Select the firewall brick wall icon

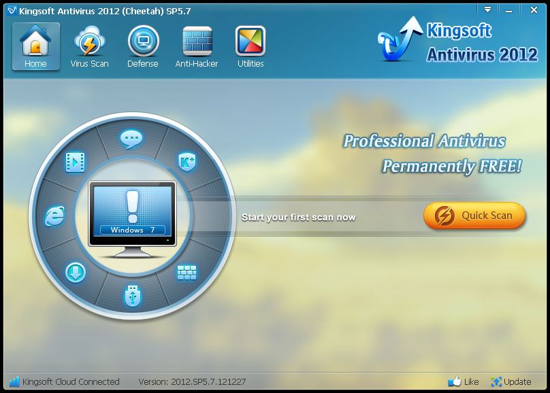click(187, 273)
